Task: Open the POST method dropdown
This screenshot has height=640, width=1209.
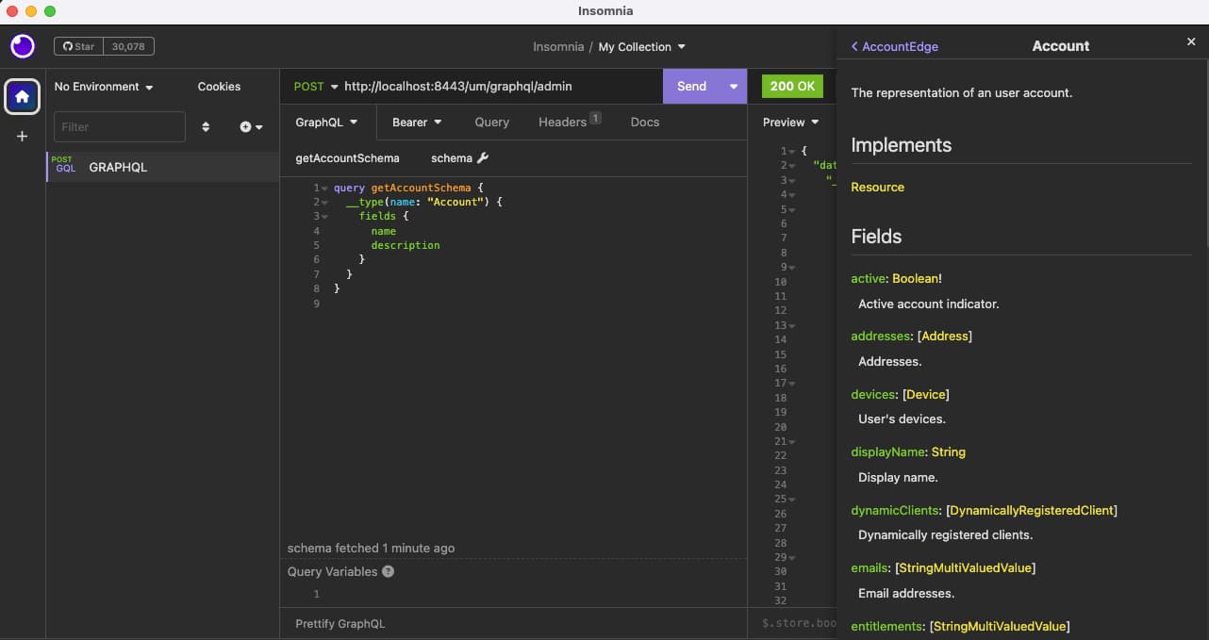Action: click(x=315, y=86)
